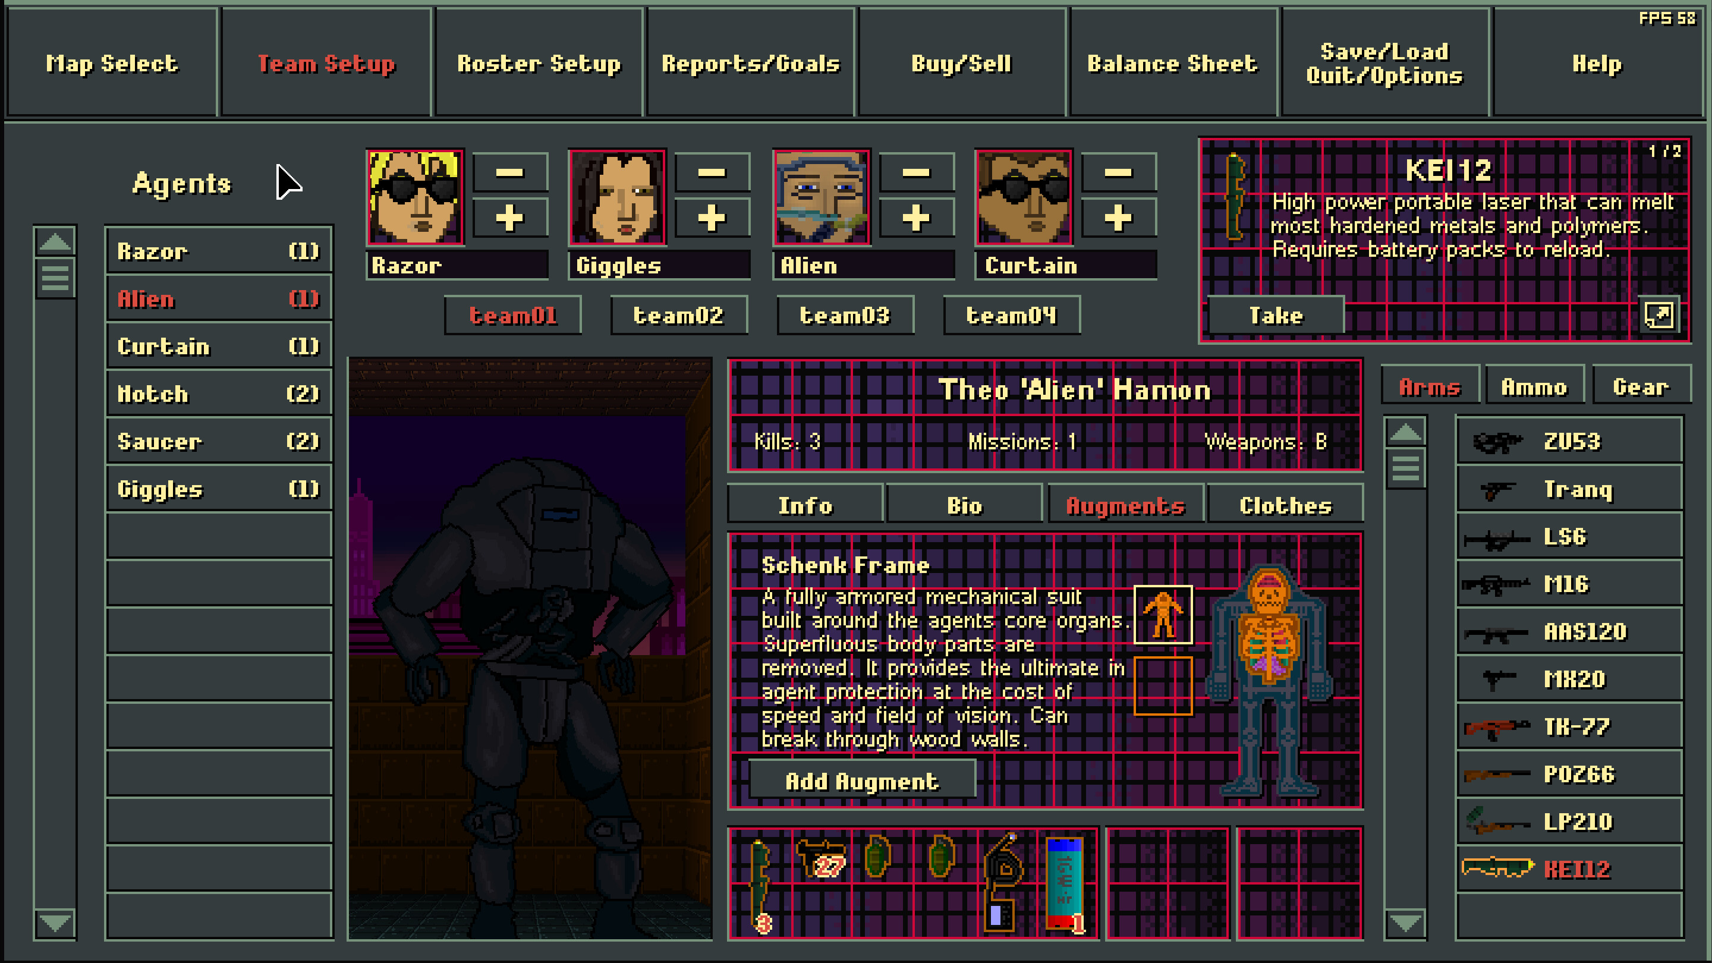Open the Team Setup screen
The image size is (1712, 963).
[x=326, y=63]
